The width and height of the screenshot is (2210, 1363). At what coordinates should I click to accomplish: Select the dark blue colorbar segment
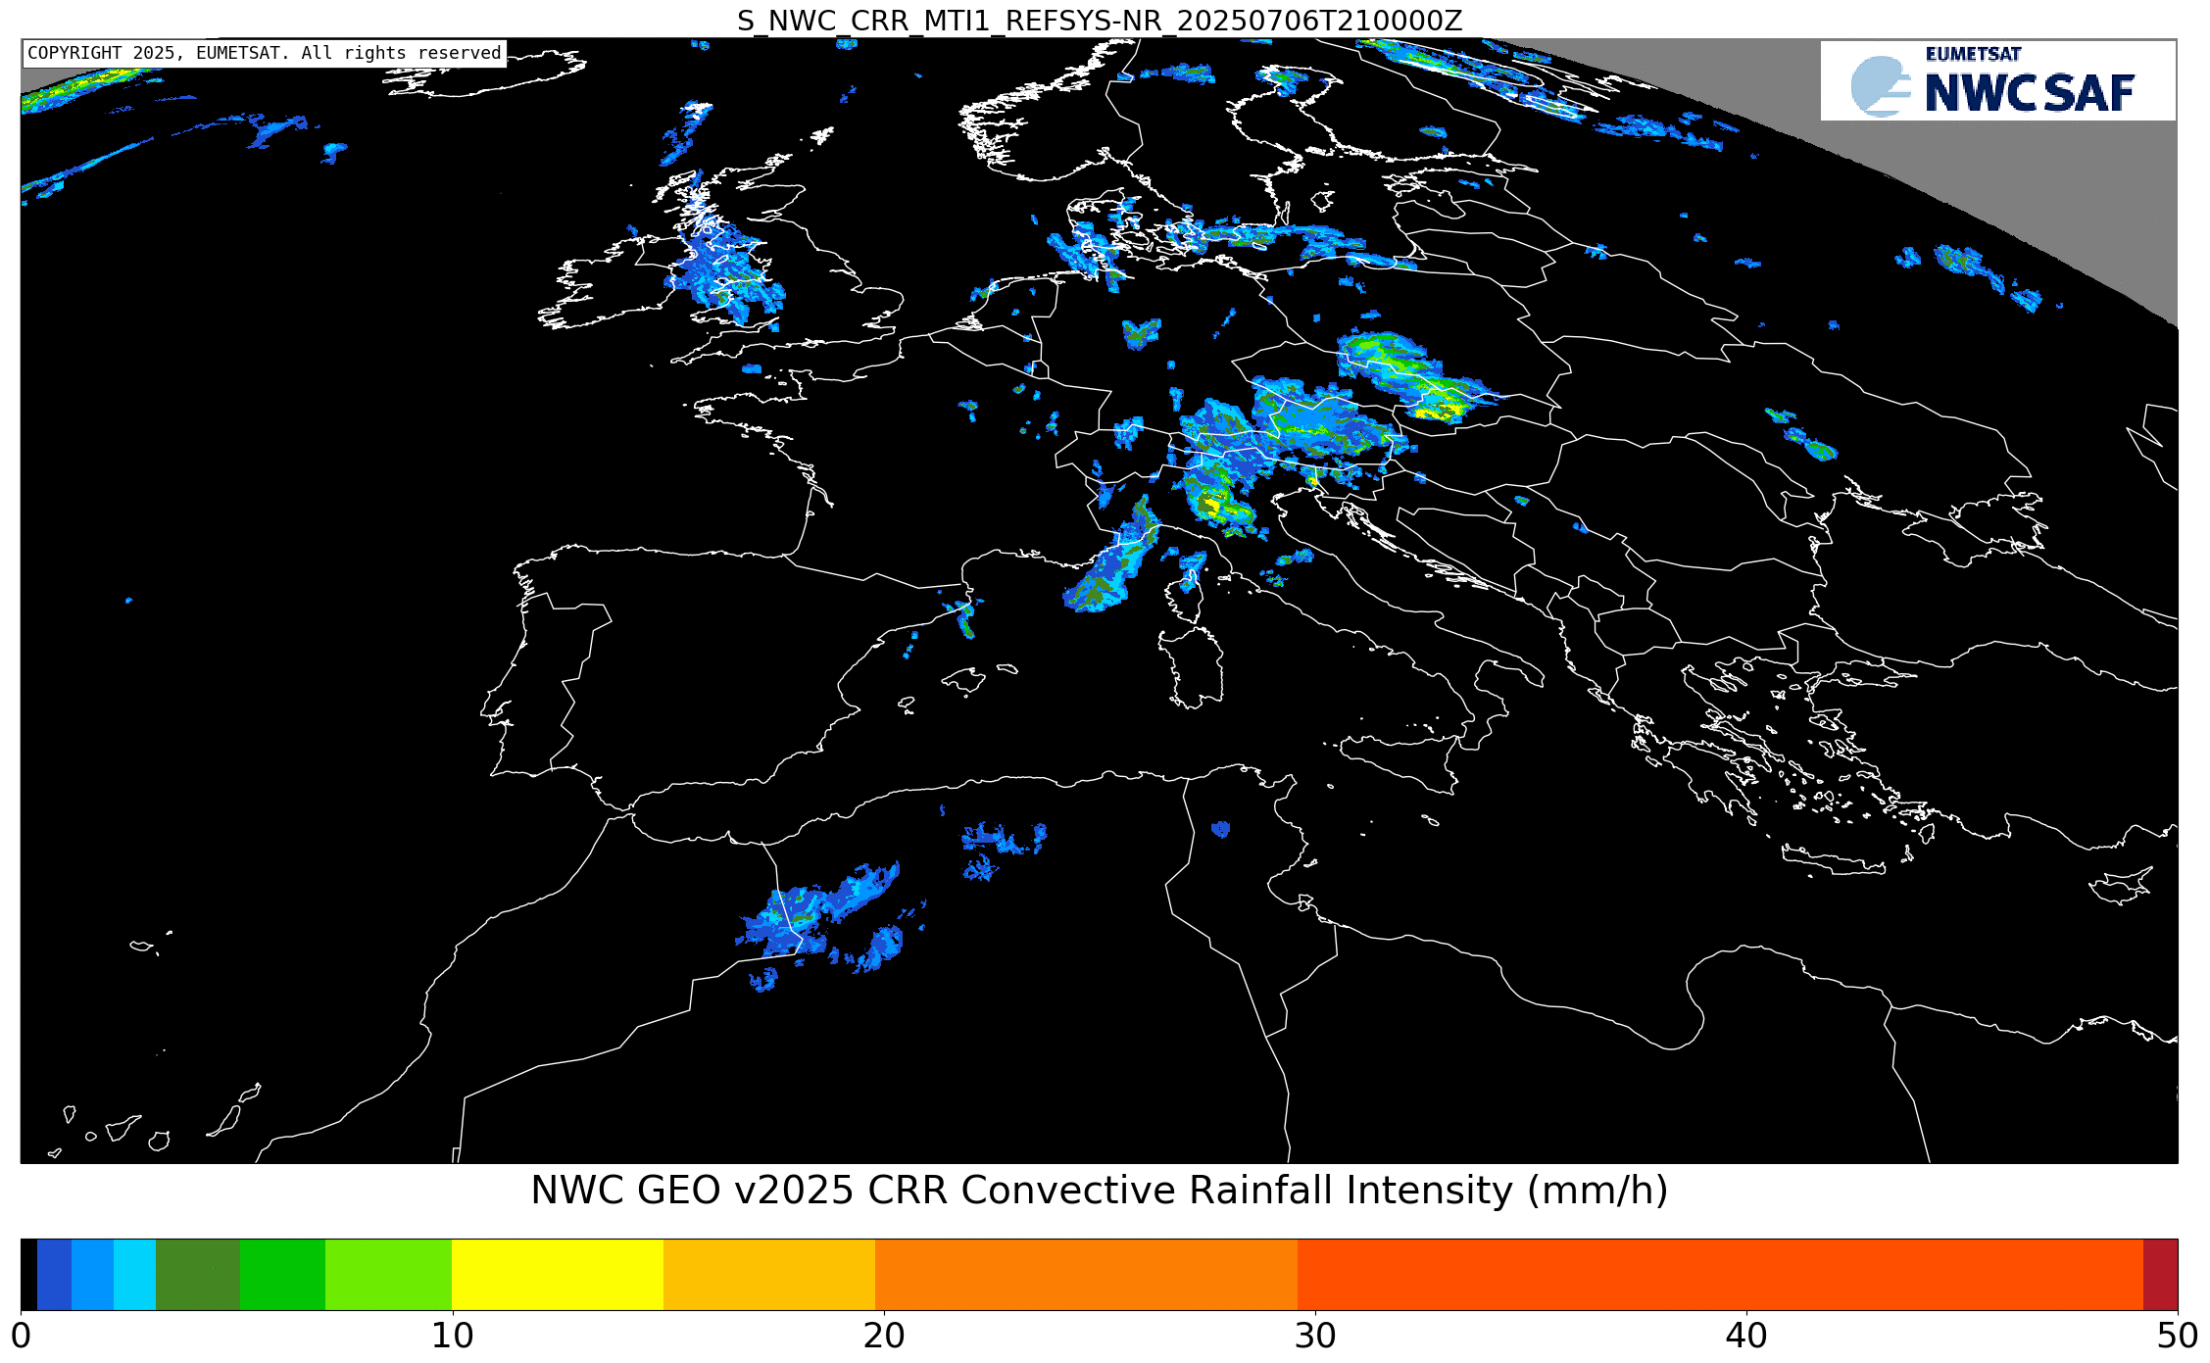pyautogui.click(x=54, y=1275)
